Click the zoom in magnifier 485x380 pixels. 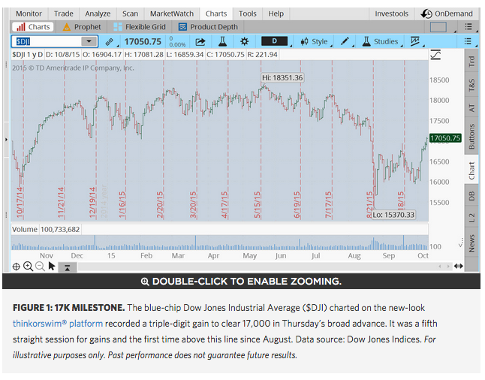pyautogui.click(x=28, y=267)
